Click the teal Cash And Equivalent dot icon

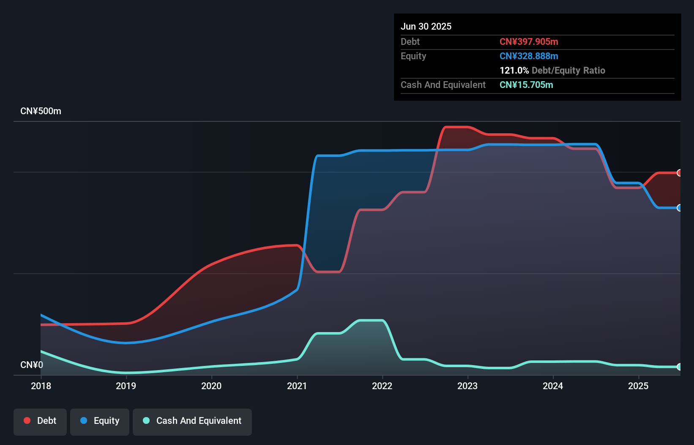pos(145,421)
